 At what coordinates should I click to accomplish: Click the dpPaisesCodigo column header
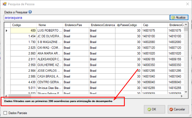pos(129,25)
